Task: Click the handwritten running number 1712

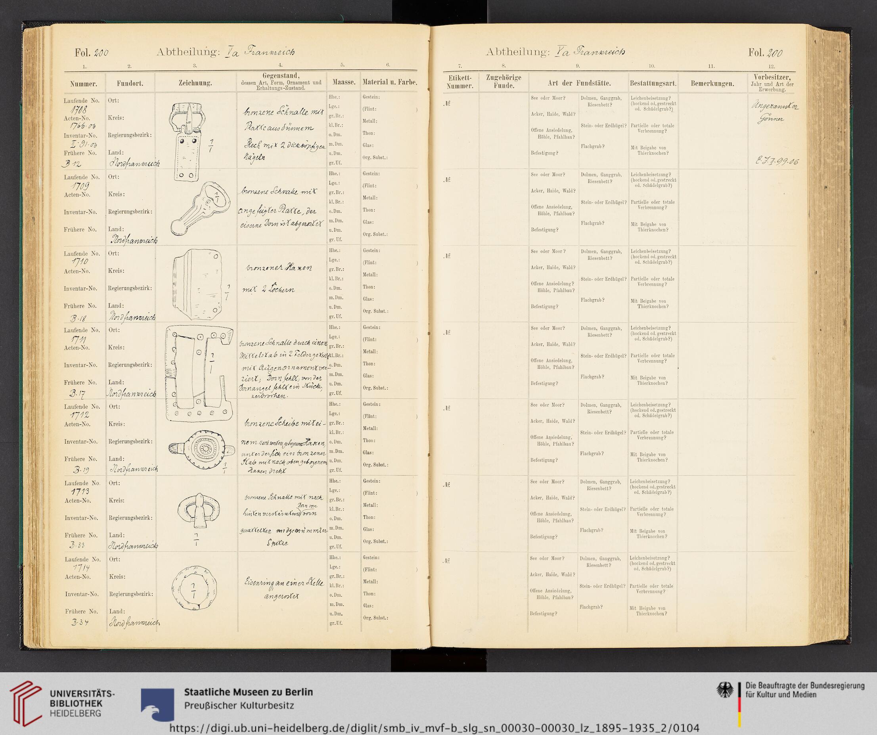Action: [x=79, y=416]
